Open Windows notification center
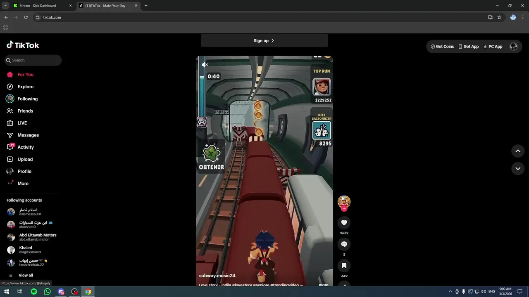The width and height of the screenshot is (529, 297). (x=520, y=292)
